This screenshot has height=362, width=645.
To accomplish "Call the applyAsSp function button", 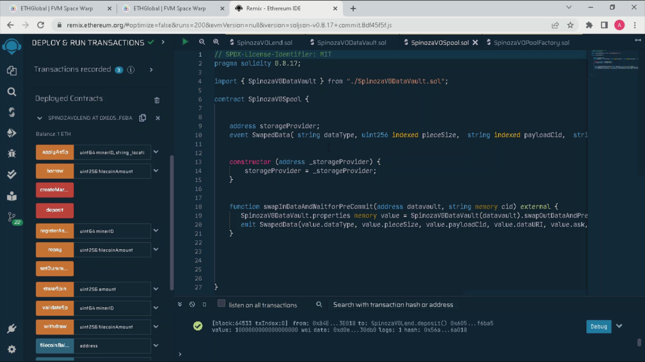I will point(55,152).
